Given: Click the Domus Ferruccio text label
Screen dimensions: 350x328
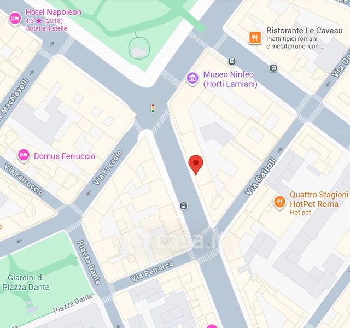Looking at the screenshot, I should pyautogui.click(x=65, y=156).
